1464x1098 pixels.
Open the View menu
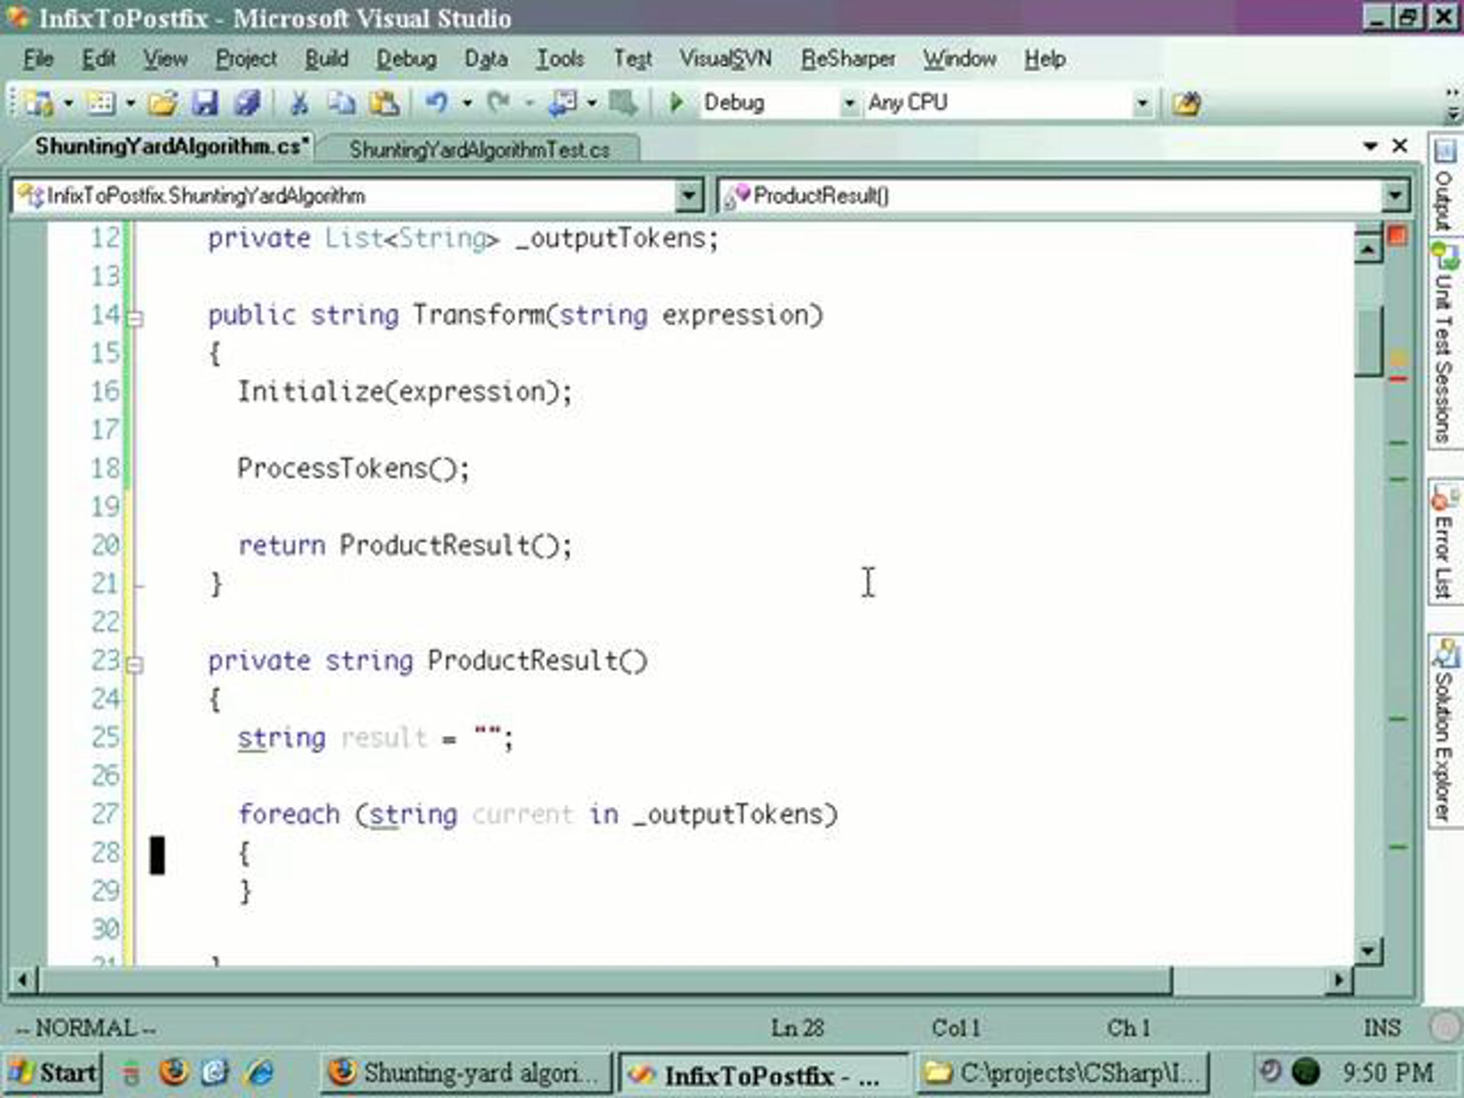pyautogui.click(x=165, y=59)
